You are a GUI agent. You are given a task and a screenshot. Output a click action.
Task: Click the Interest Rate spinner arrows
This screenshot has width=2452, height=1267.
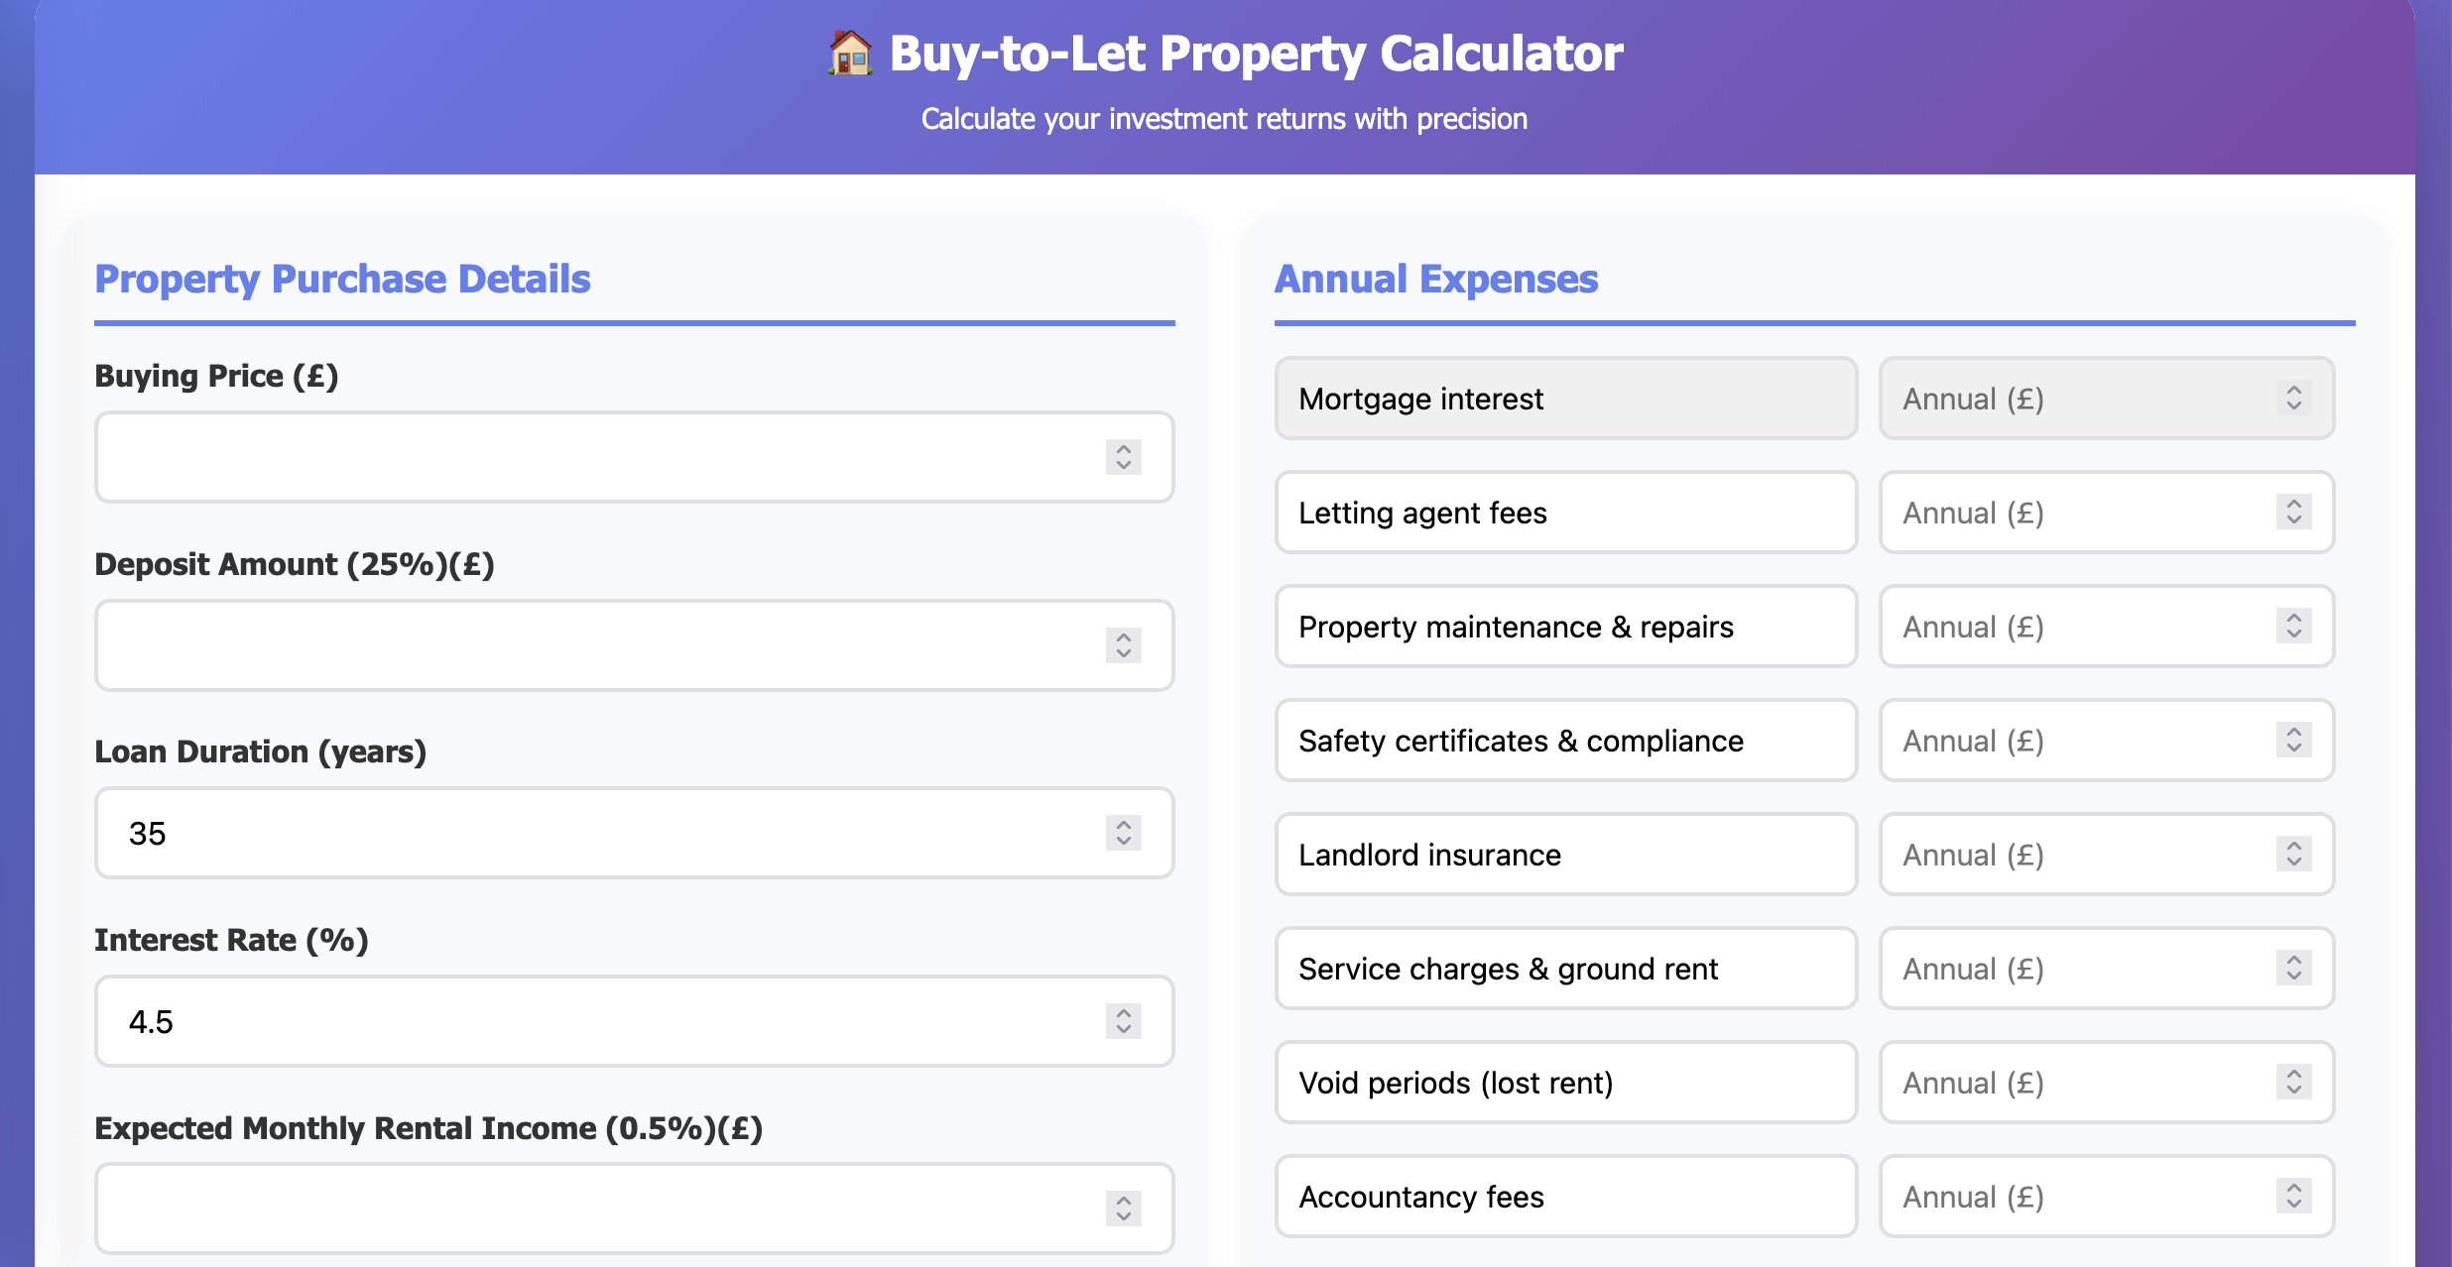point(1124,1021)
